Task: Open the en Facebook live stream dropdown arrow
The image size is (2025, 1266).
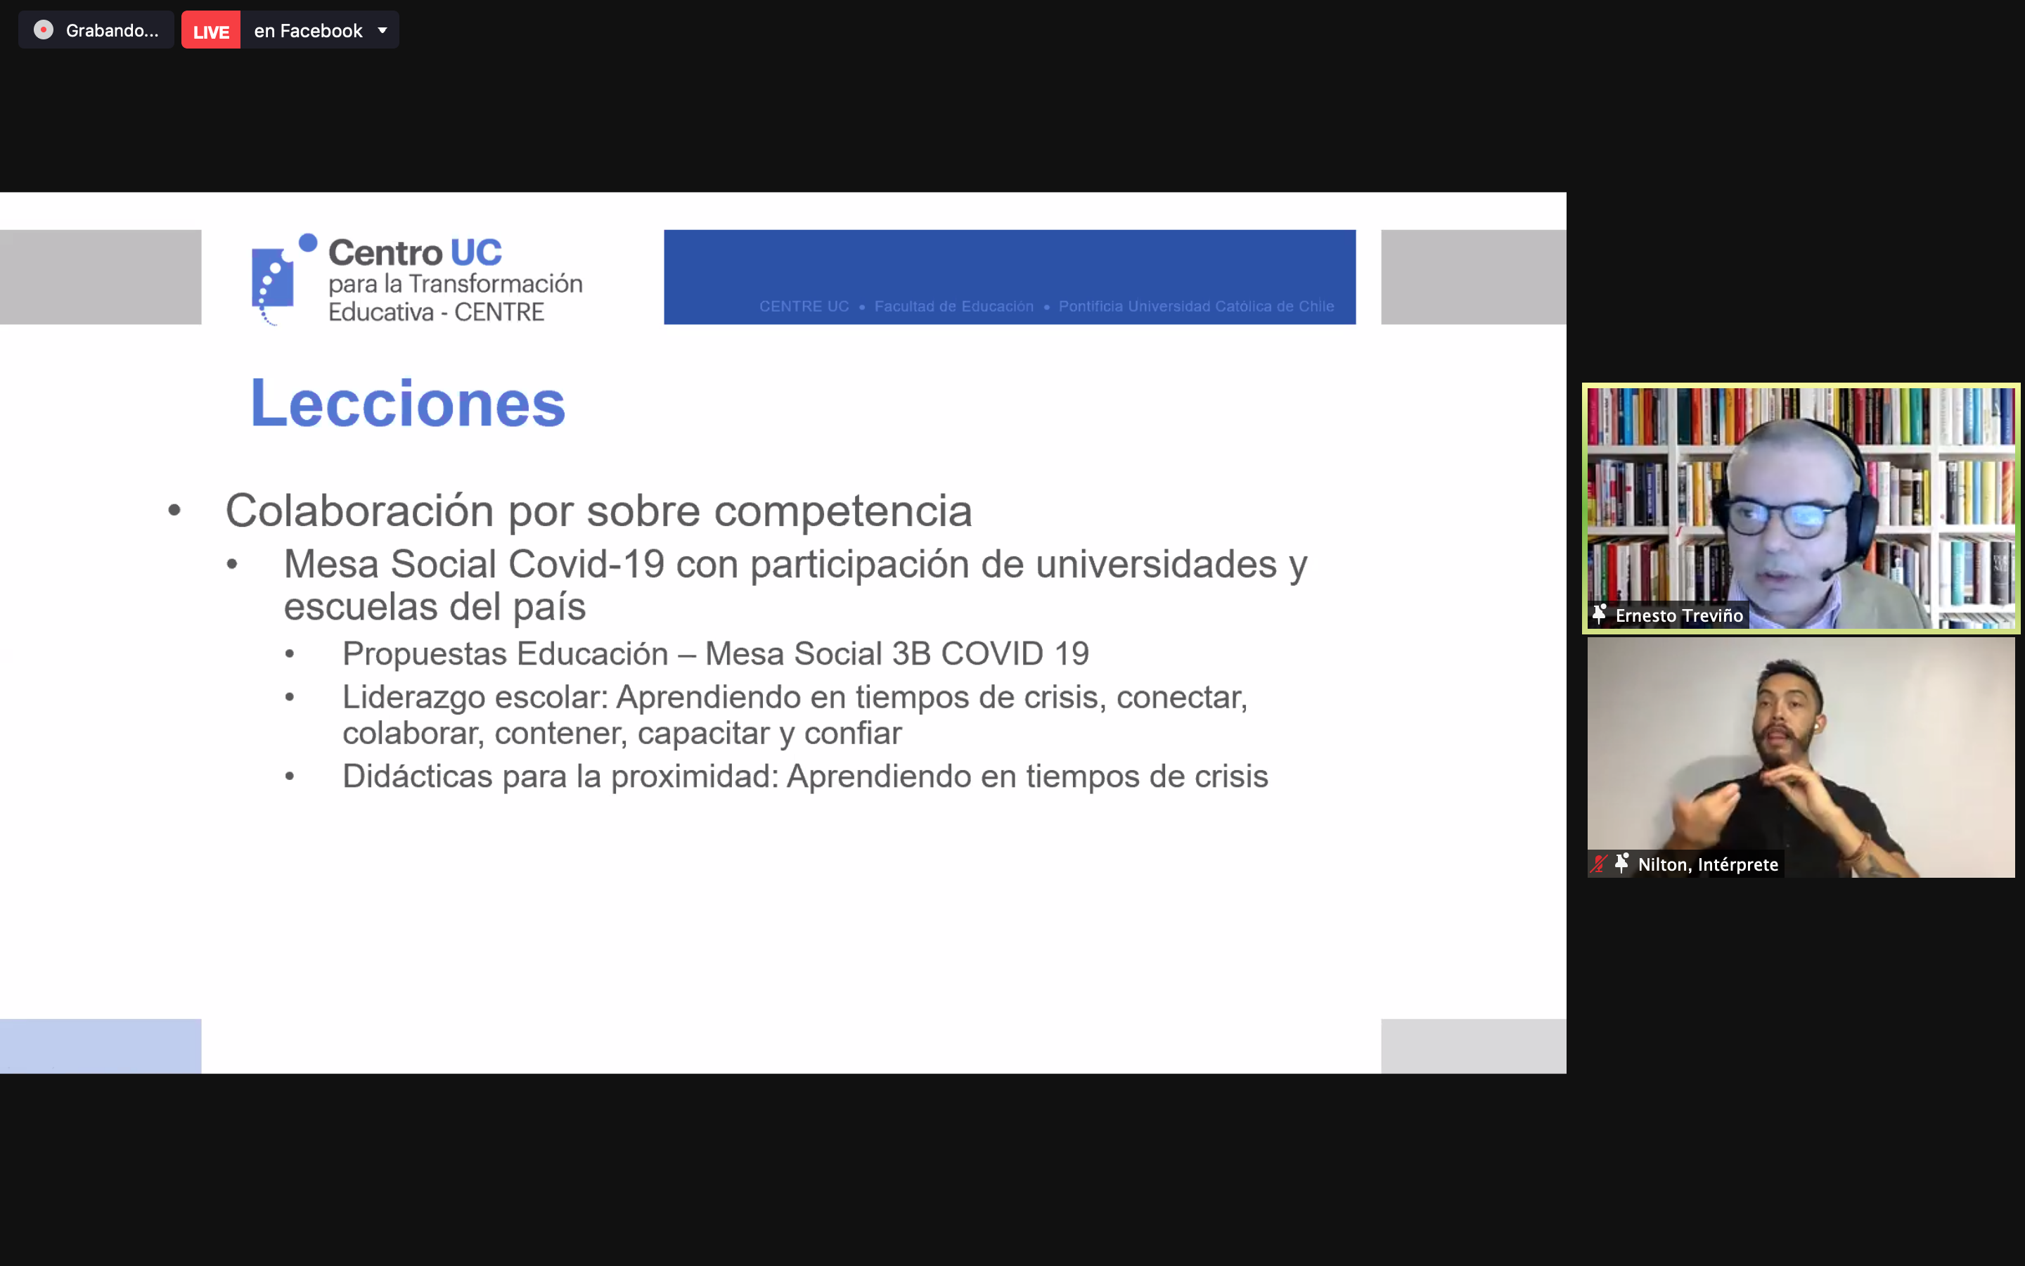Action: coord(382,31)
